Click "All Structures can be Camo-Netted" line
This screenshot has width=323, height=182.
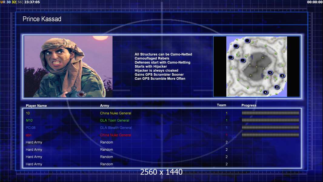click(x=163, y=54)
